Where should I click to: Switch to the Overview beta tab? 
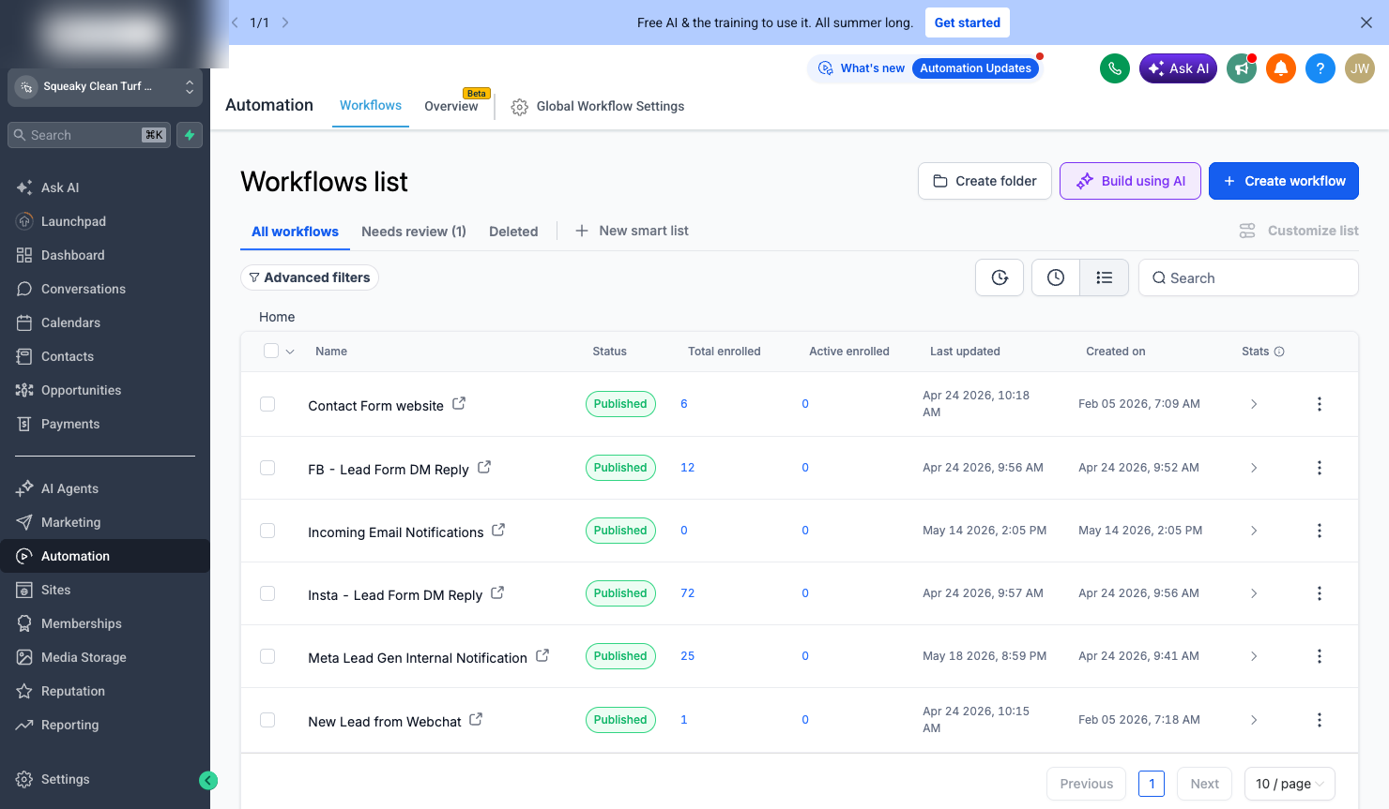451,106
